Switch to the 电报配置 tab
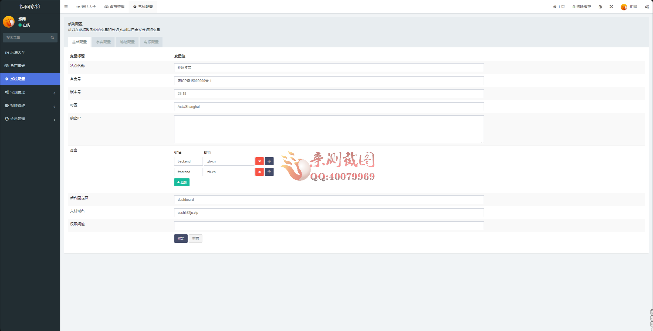The image size is (653, 331). (151, 42)
